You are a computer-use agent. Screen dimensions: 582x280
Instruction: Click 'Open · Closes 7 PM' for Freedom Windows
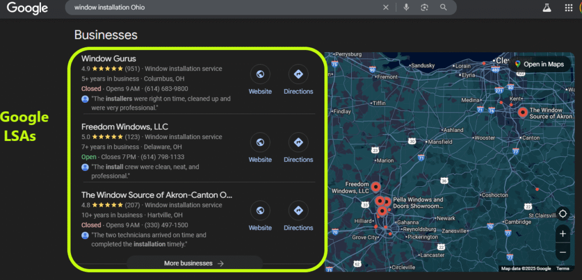[109, 157]
